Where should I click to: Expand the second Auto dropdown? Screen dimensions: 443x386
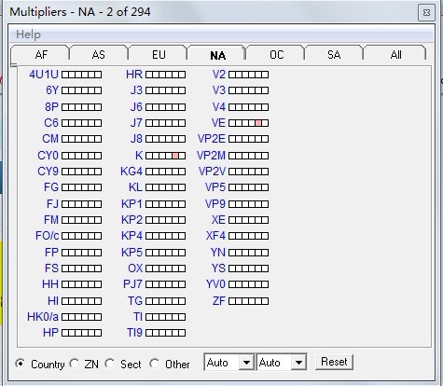(x=282, y=362)
